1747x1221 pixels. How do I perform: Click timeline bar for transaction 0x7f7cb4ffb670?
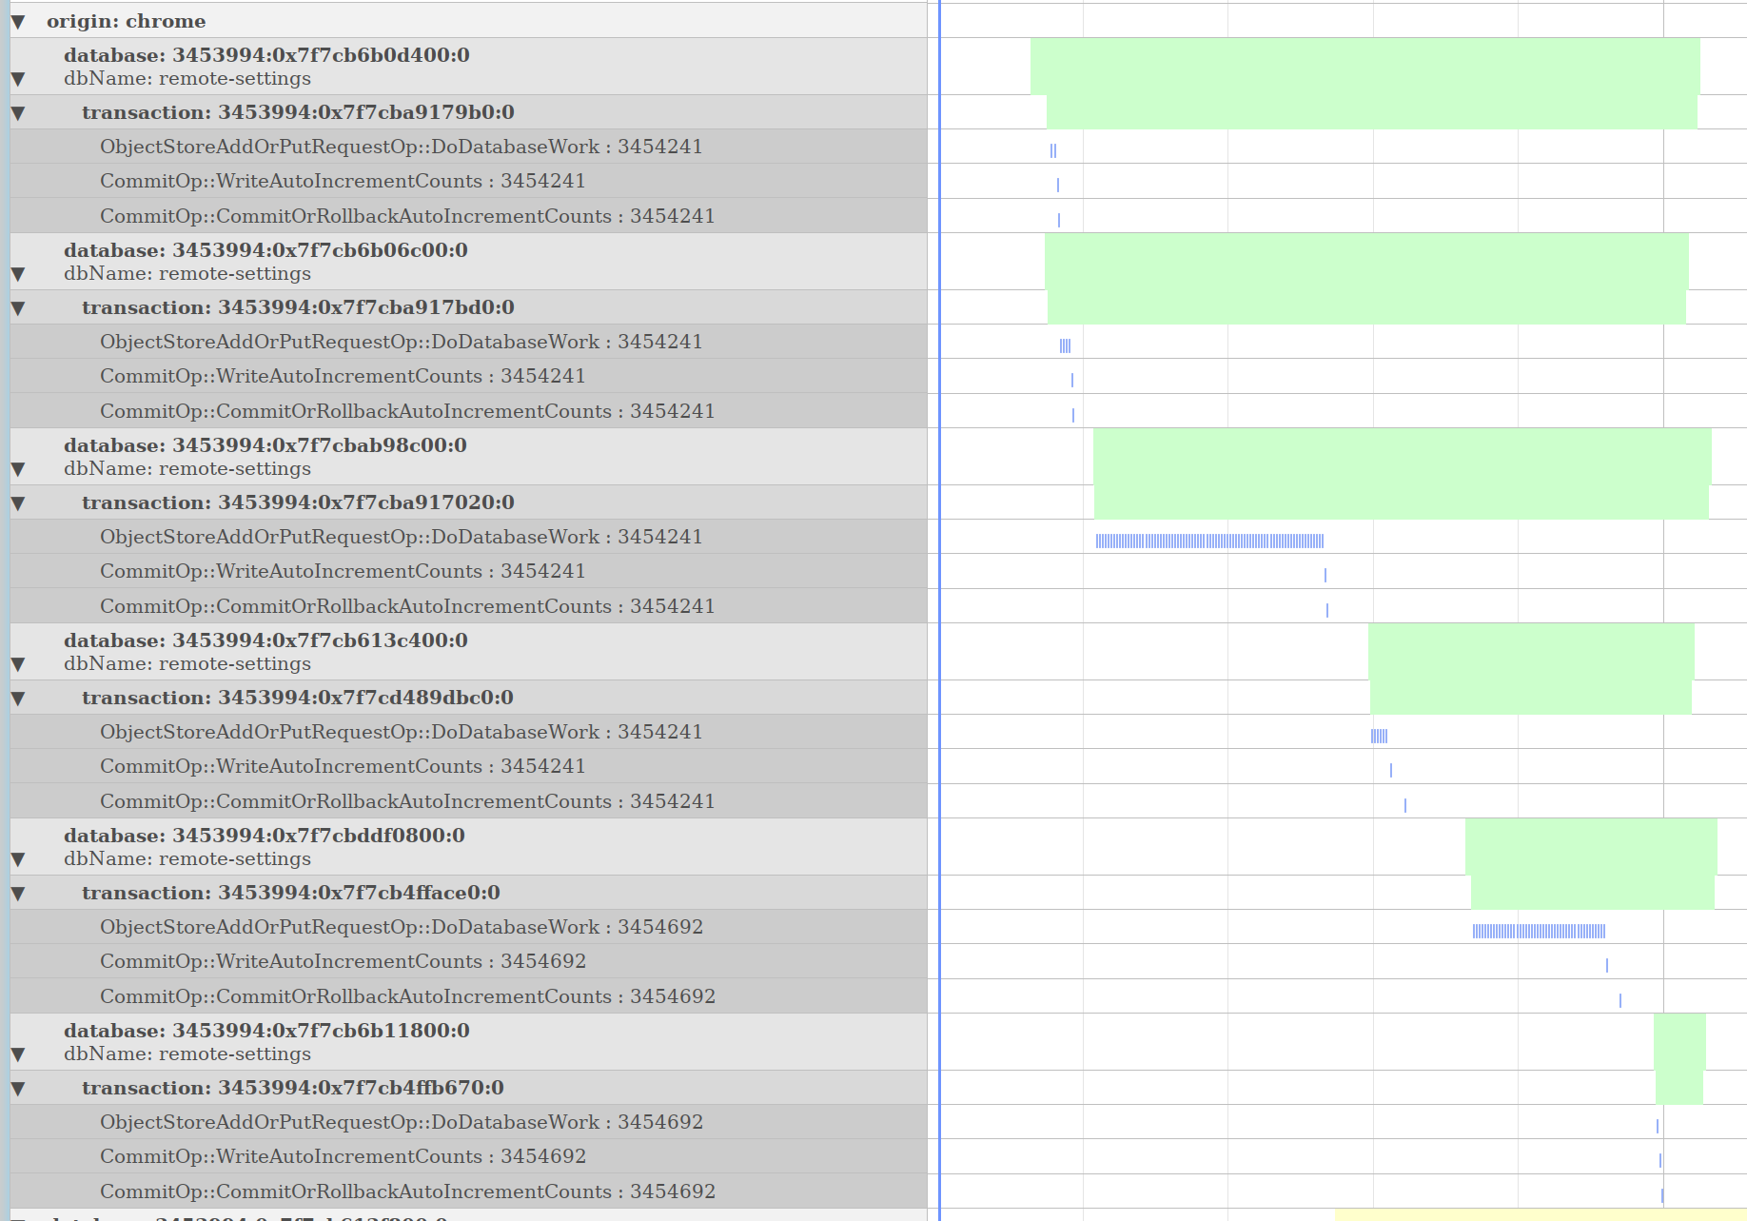tap(1679, 1088)
